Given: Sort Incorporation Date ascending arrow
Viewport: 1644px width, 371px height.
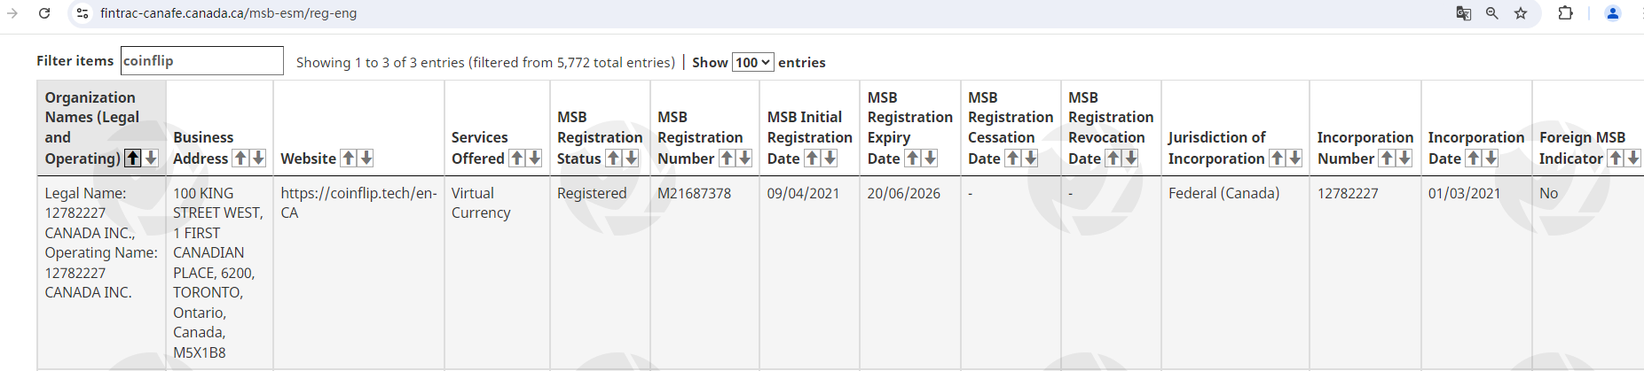Looking at the screenshot, I should coord(1474,158).
